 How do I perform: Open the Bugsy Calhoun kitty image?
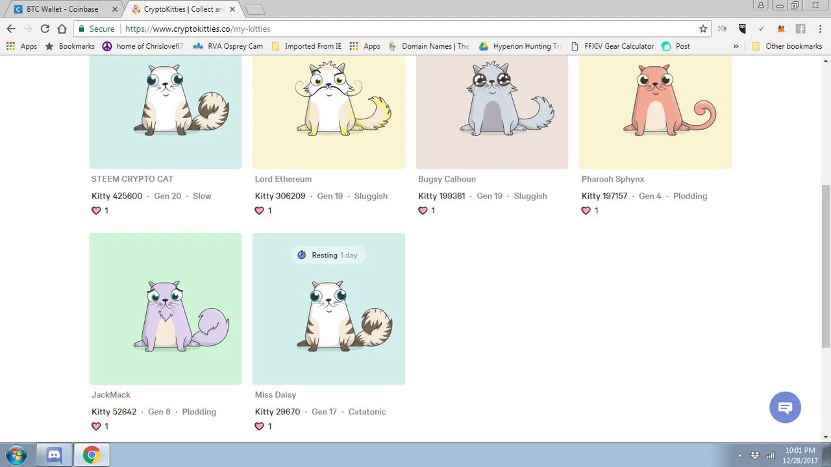tap(492, 112)
